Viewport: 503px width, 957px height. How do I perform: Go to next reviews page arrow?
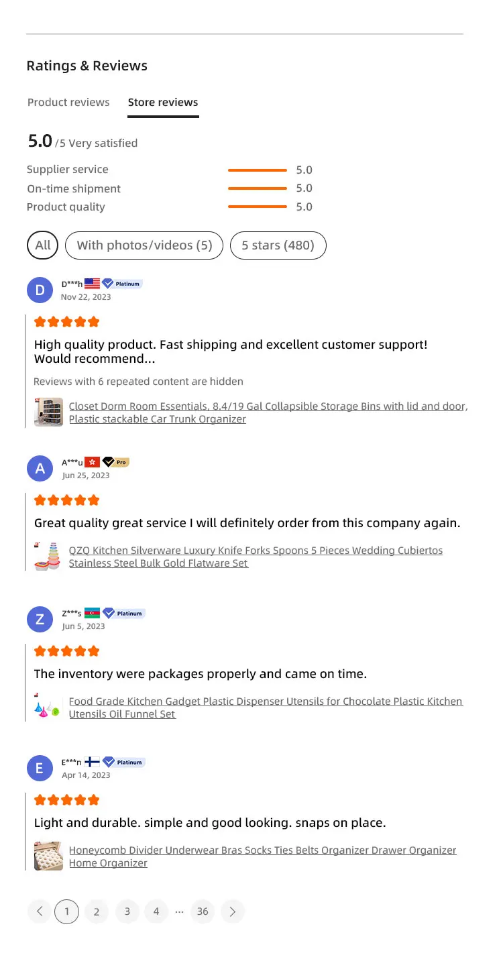coord(233,911)
